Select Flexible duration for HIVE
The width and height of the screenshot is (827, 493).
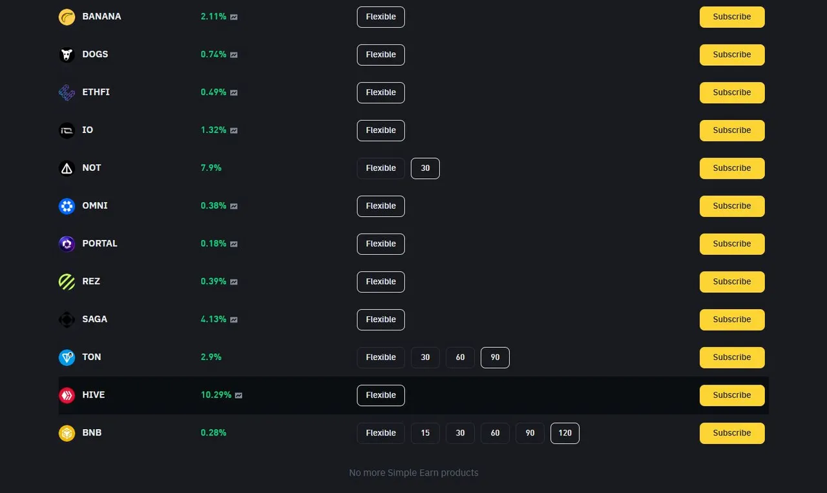tap(381, 396)
